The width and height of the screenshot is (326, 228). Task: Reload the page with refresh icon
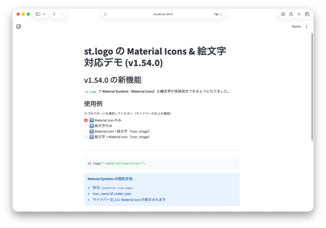(x=221, y=14)
